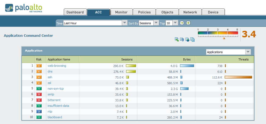Image resolution: width=266 pixels, height=124 pixels.
Task: Go to the Dashboard tab
Action: (75, 12)
